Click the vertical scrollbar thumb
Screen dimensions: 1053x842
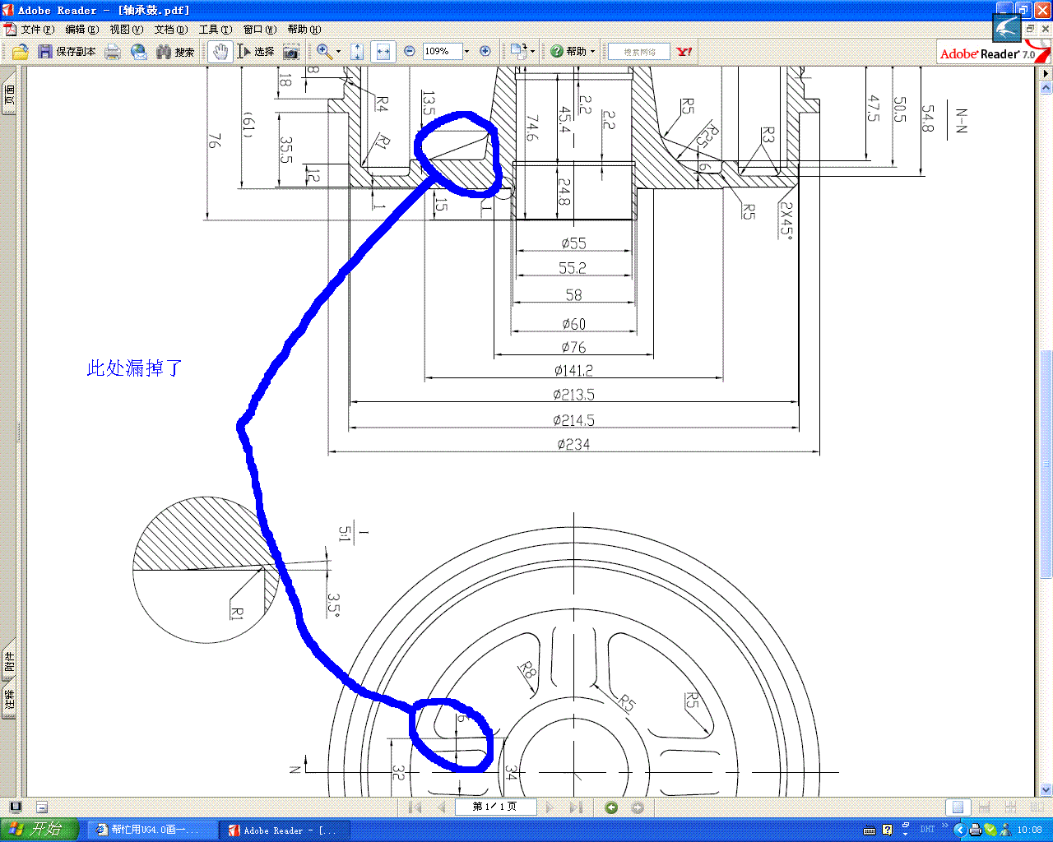pos(1046,465)
